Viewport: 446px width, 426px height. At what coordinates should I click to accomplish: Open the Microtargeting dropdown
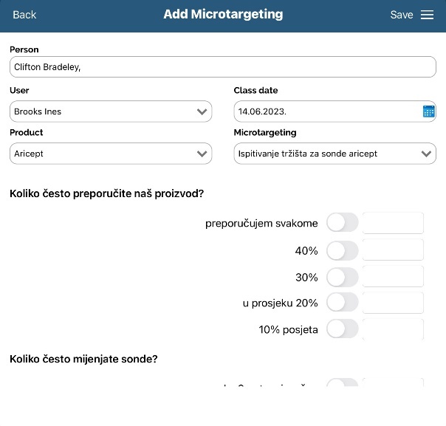[334, 154]
